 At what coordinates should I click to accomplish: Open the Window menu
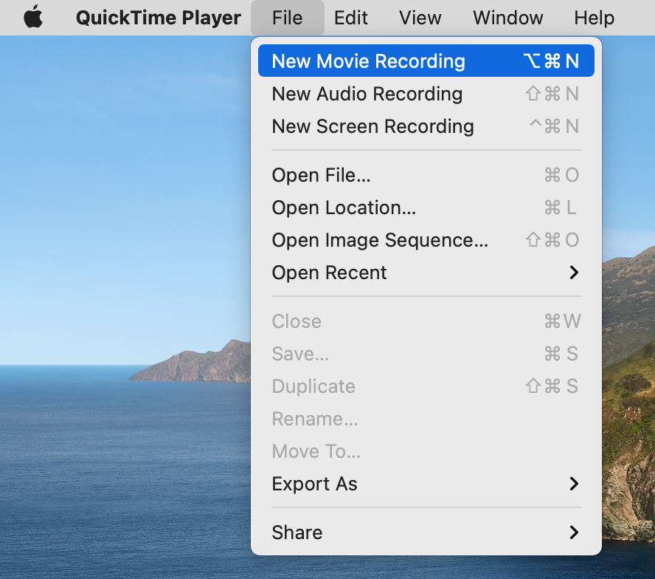(507, 18)
